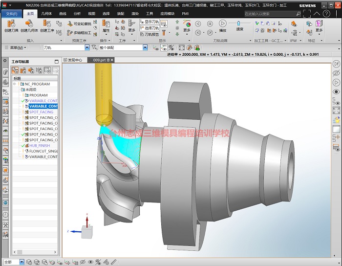Switch to the 主页 ribbon tab
Viewport: 342px width, 266px height.
click(30, 14)
